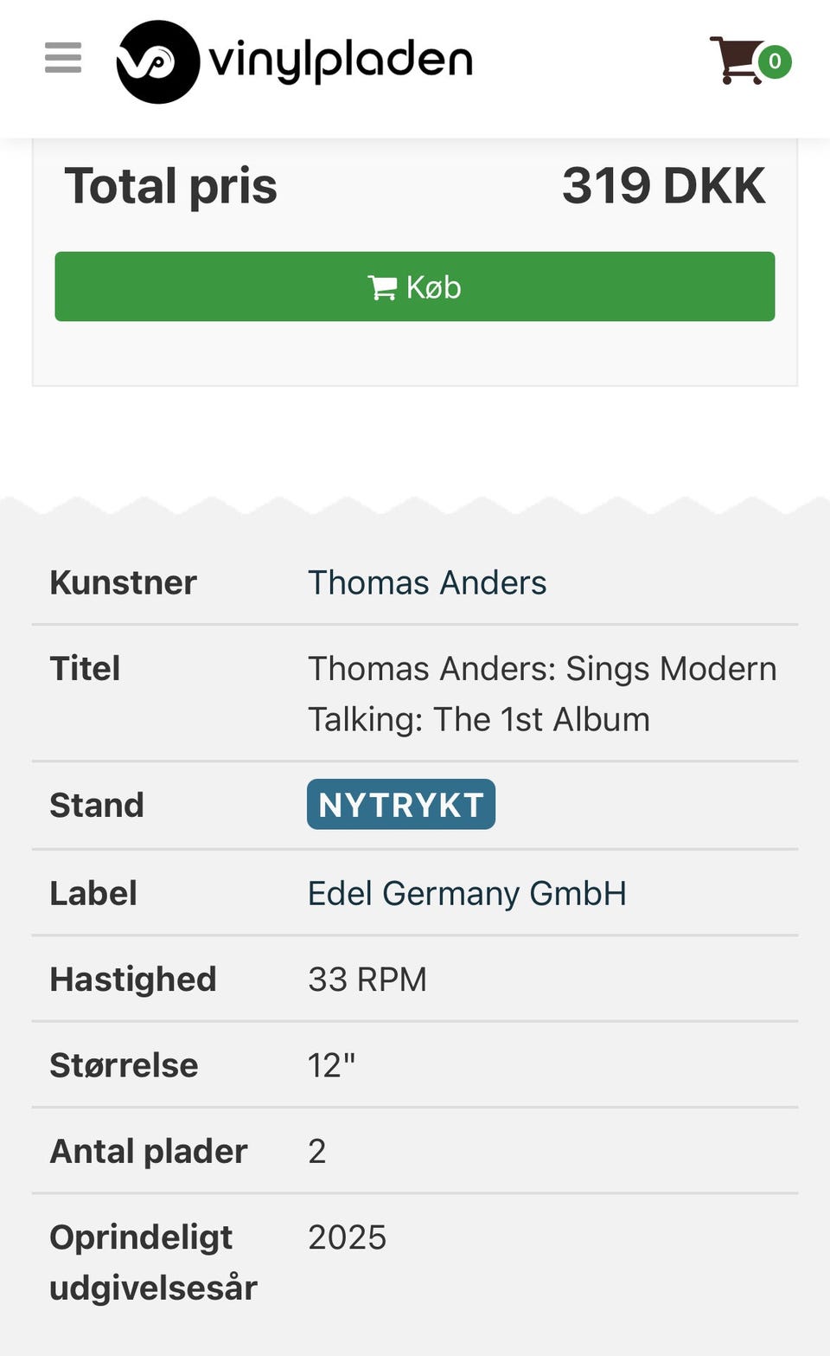Click the Total pris heading
The width and height of the screenshot is (830, 1356).
pos(171,186)
